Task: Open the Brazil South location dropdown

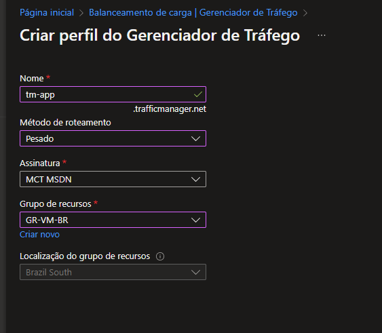Action: (113, 272)
